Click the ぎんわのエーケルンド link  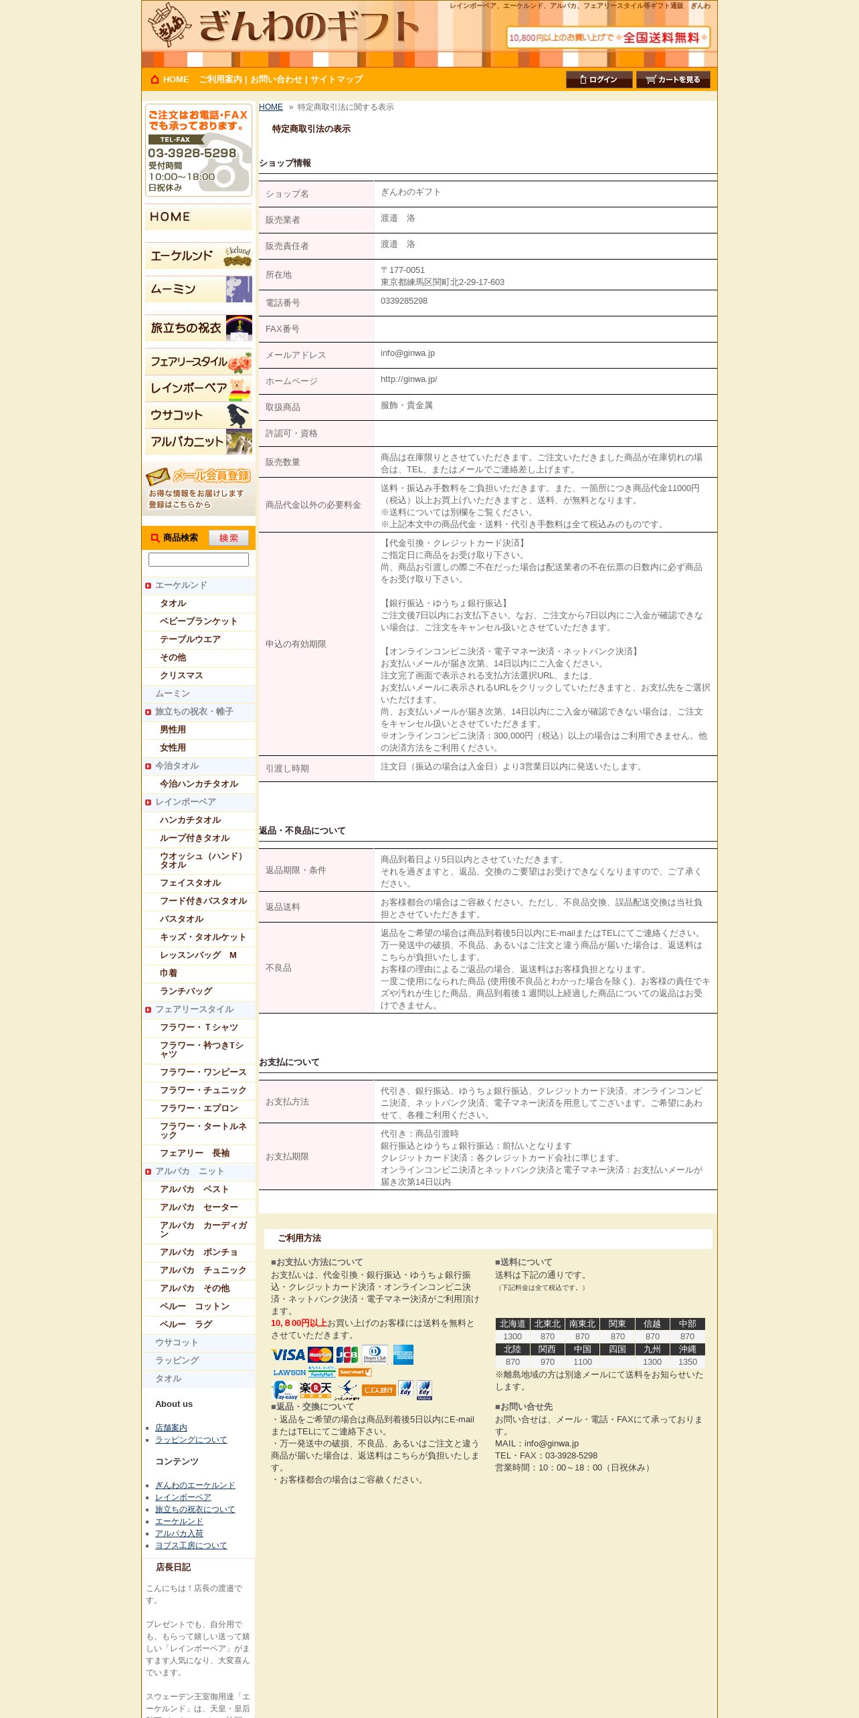[195, 1485]
